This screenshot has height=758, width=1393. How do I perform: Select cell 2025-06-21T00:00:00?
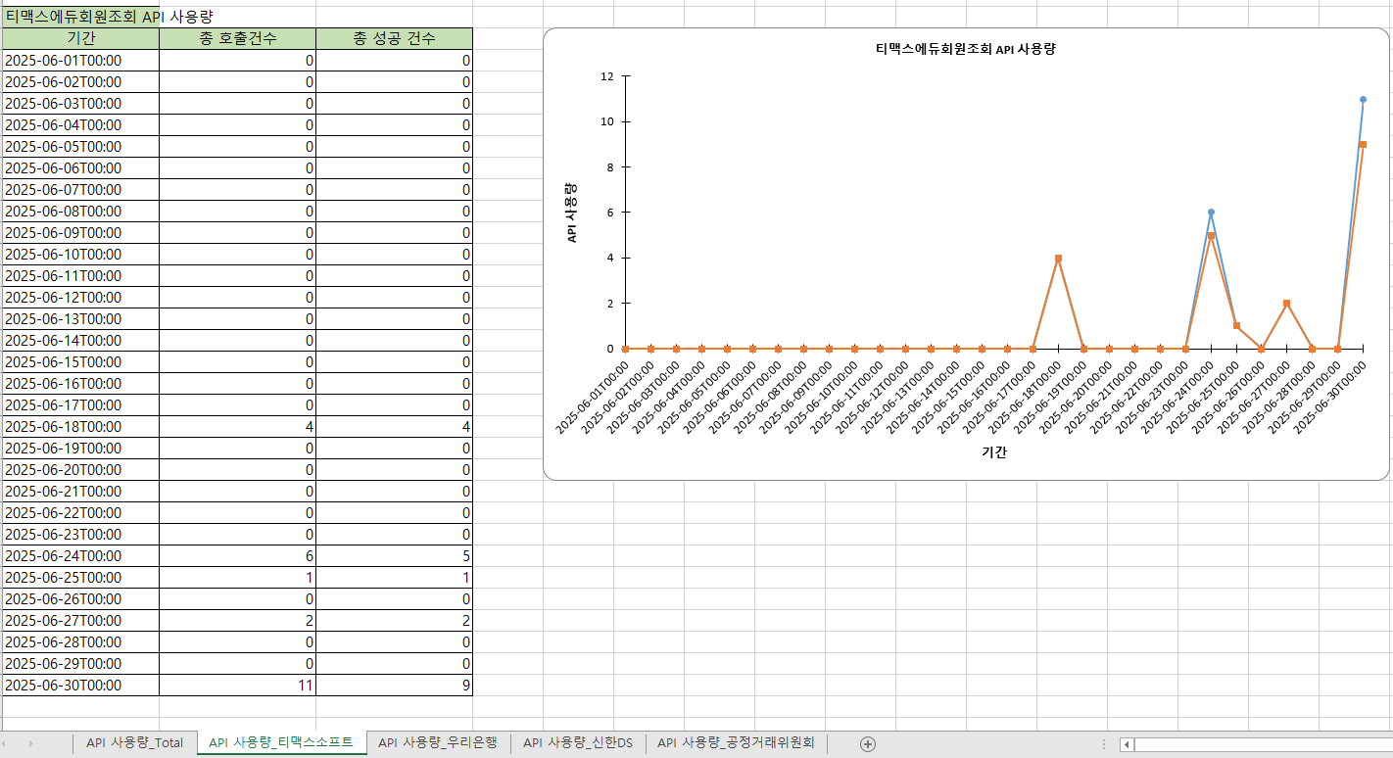tap(80, 491)
